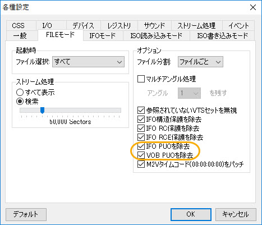Expand the disabled アングル number dropdown
This screenshot has width=262, height=225.
[189, 93]
